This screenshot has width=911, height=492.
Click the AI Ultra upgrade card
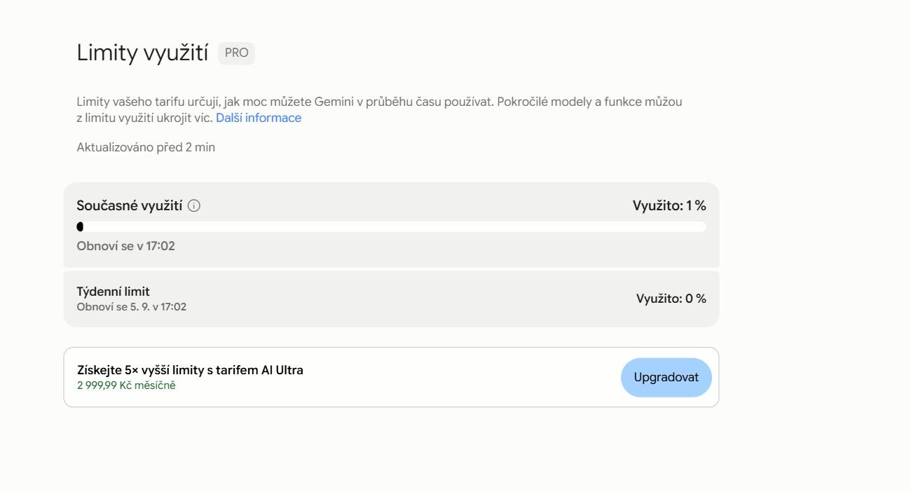(391, 377)
